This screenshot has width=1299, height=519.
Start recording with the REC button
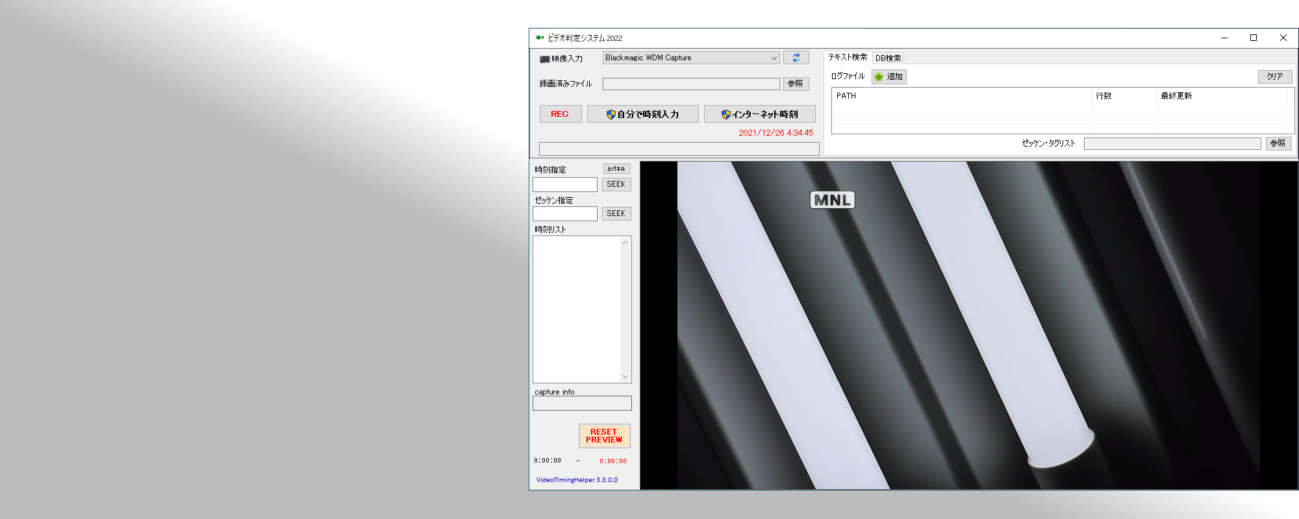[x=560, y=114]
